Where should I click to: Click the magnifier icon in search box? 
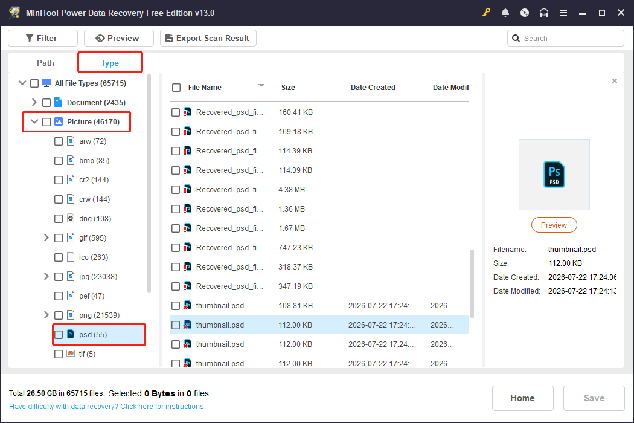point(516,39)
